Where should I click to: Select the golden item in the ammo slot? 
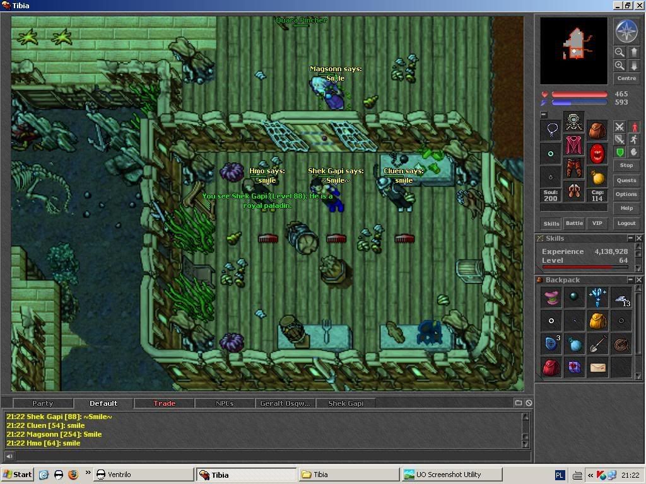tap(597, 177)
